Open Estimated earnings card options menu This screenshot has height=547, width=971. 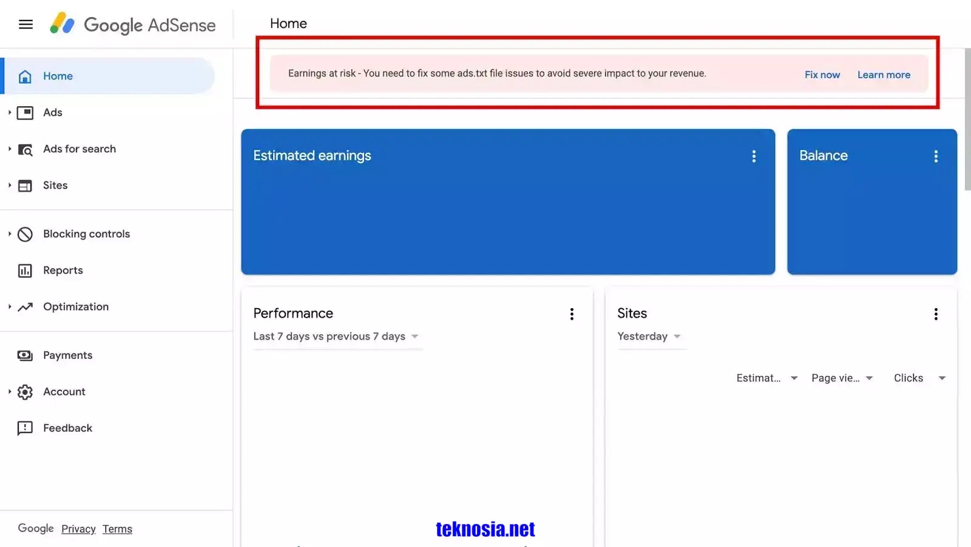(x=754, y=156)
